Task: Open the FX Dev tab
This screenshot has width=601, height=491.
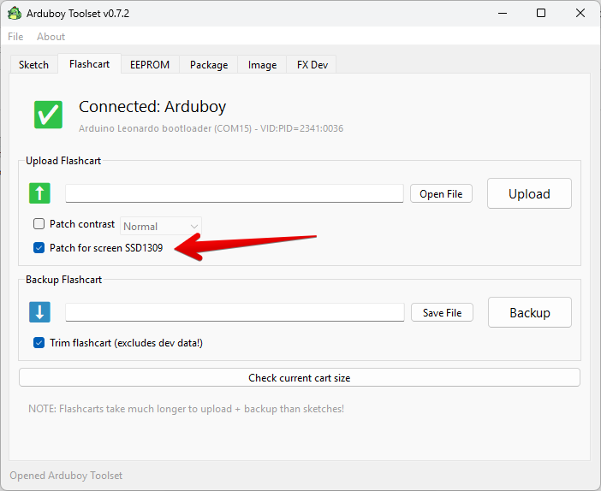Action: pos(312,65)
